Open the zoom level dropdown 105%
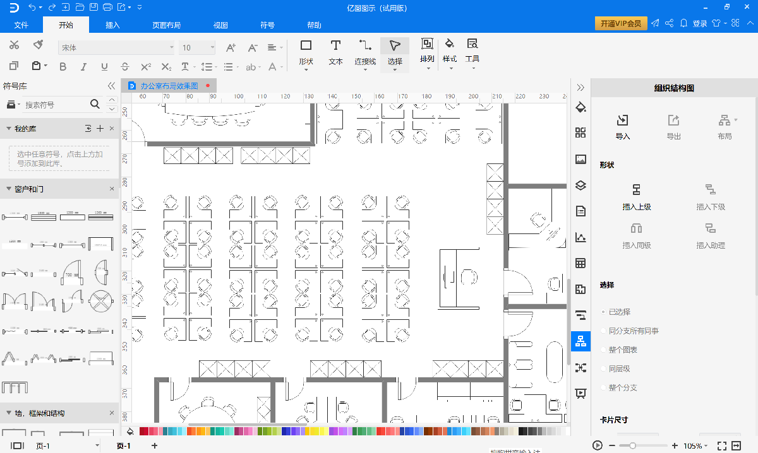Viewport: 758px width, 453px height. tap(695, 445)
